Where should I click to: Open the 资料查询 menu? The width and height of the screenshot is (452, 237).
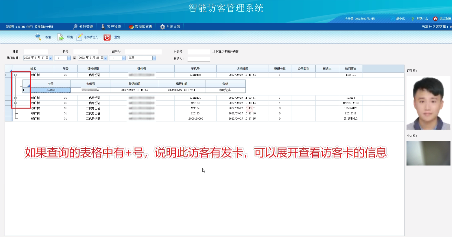pos(83,27)
